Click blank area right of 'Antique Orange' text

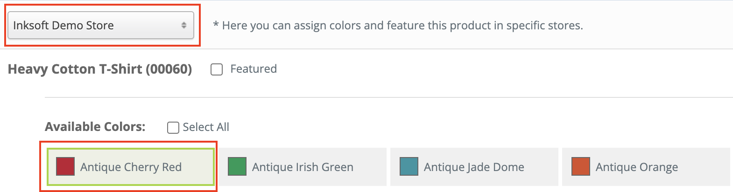click(705, 167)
